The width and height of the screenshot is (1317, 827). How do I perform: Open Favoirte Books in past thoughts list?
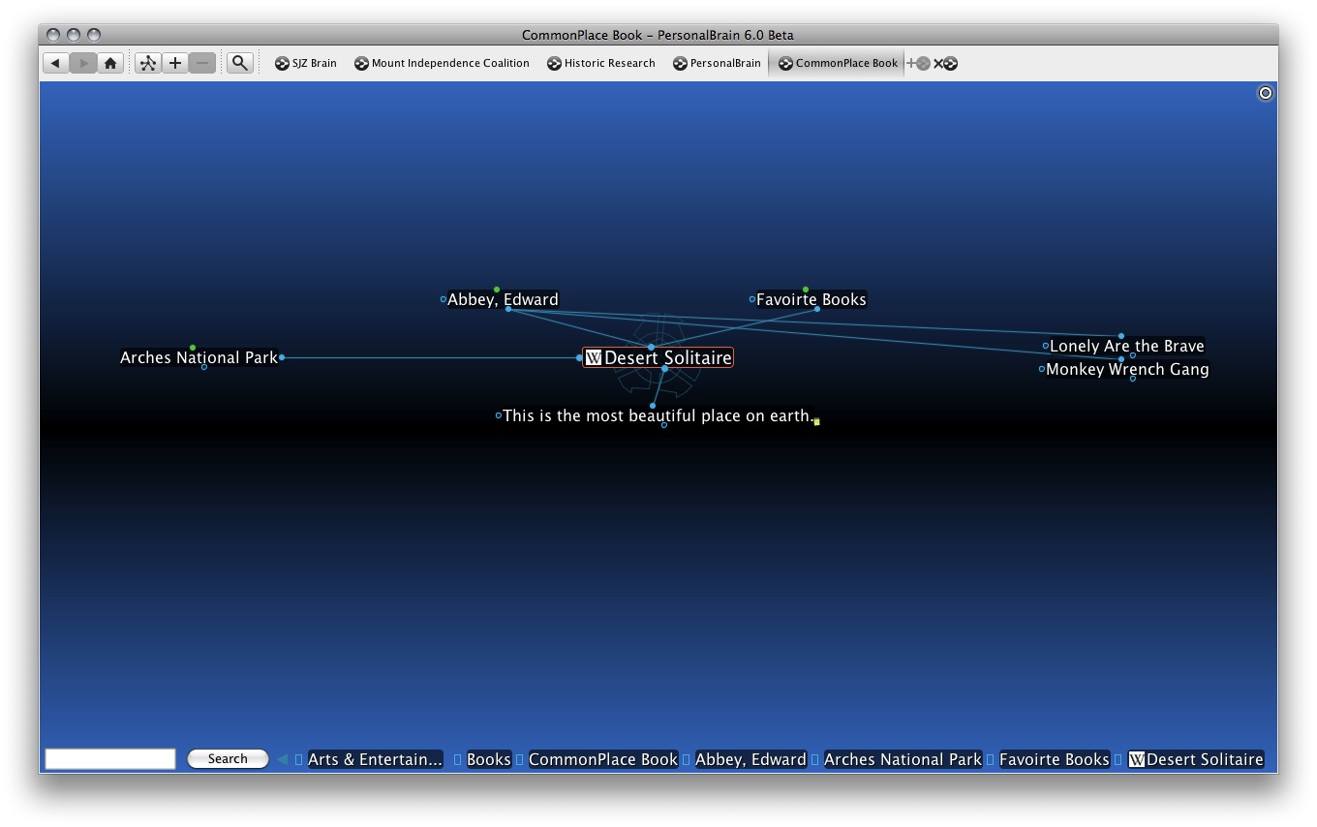click(1054, 759)
